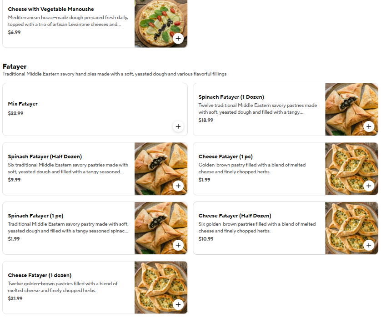Add Spinach Fatayer (1 pc) plus icon
Image resolution: width=381 pixels, height=318 pixels.
[x=178, y=245]
